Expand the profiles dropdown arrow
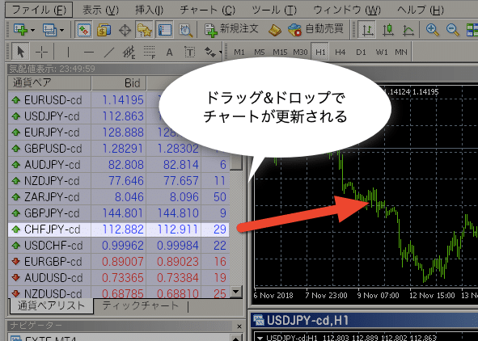The width and height of the screenshot is (478, 341). [61, 30]
